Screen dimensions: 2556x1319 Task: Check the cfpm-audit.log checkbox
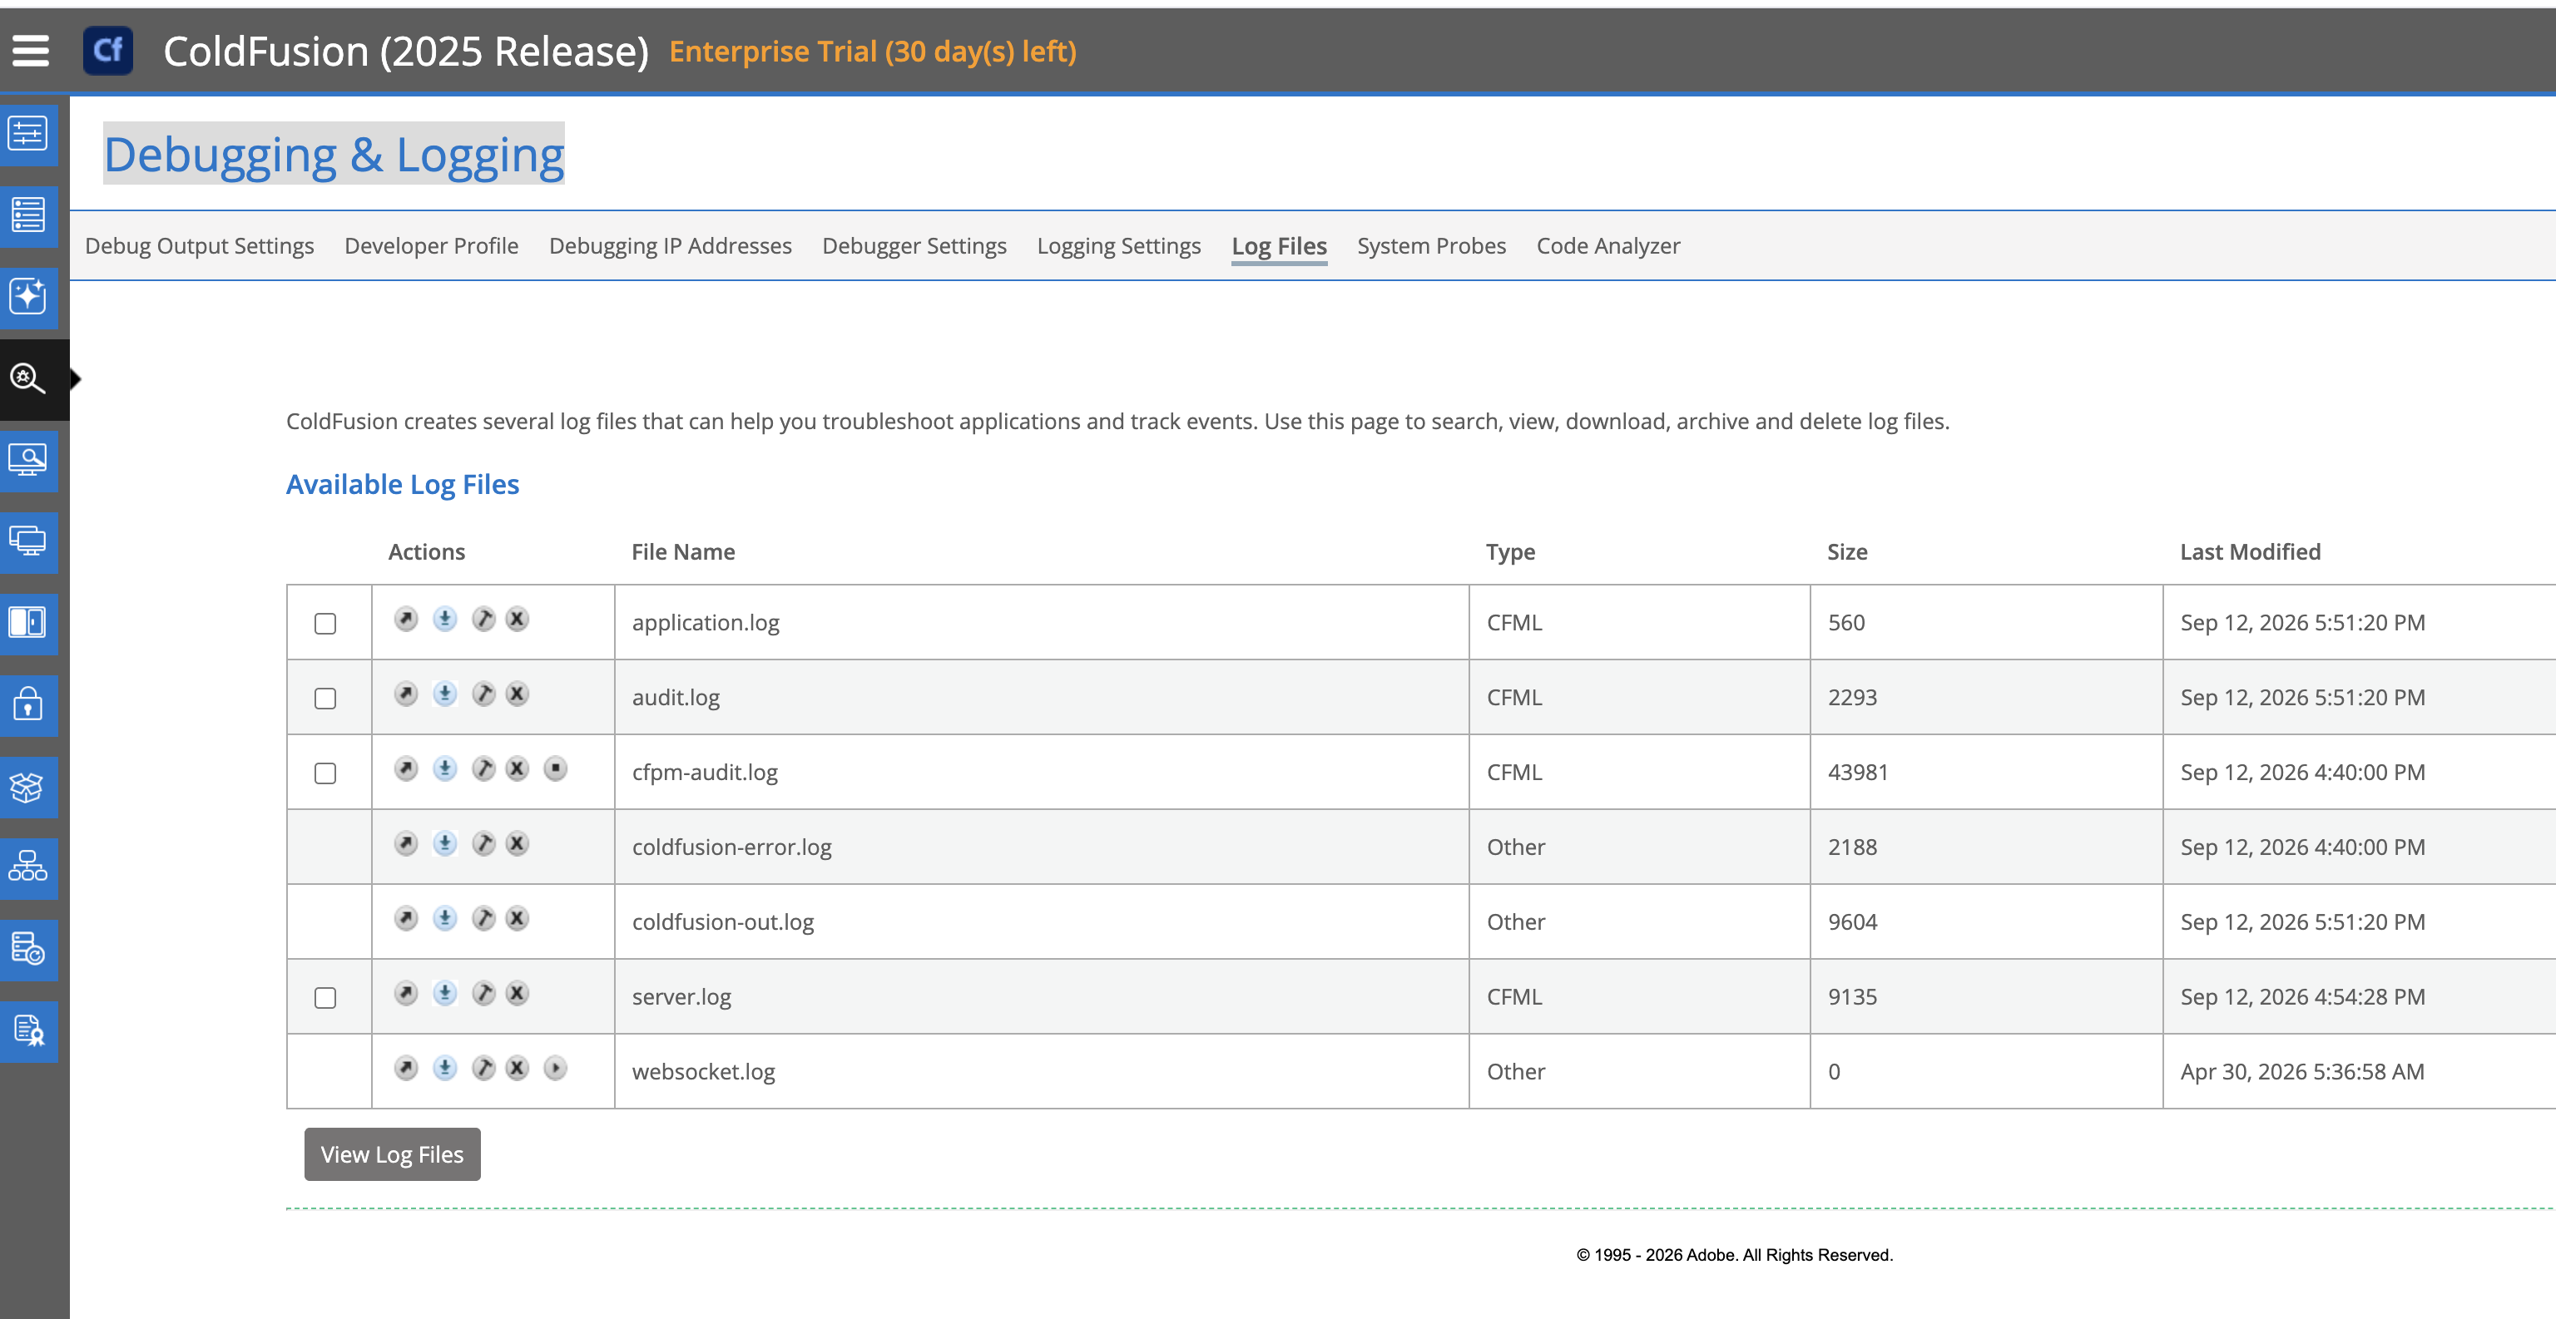click(x=325, y=773)
